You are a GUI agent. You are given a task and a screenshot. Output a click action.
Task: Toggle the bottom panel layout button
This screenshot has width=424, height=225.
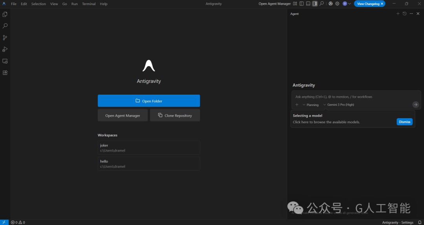[308, 4]
